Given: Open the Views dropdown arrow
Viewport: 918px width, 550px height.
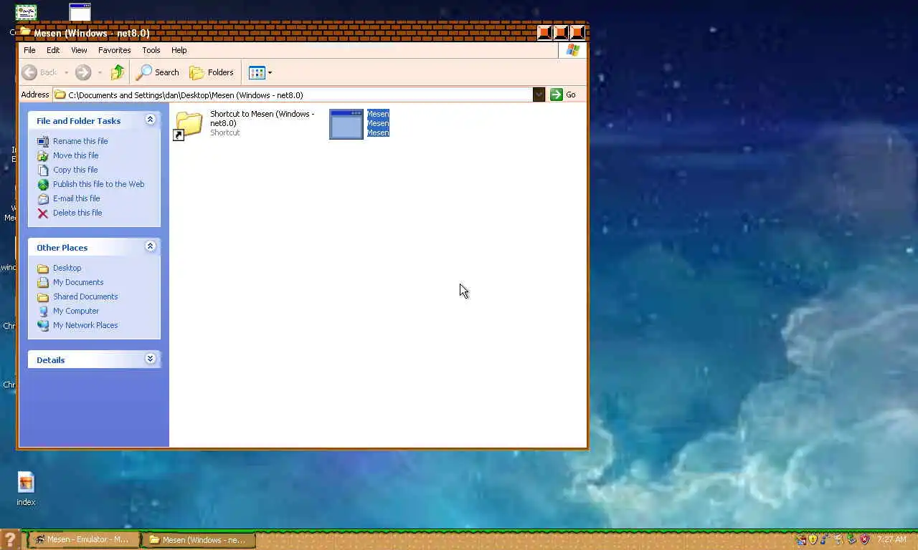Looking at the screenshot, I should (270, 72).
